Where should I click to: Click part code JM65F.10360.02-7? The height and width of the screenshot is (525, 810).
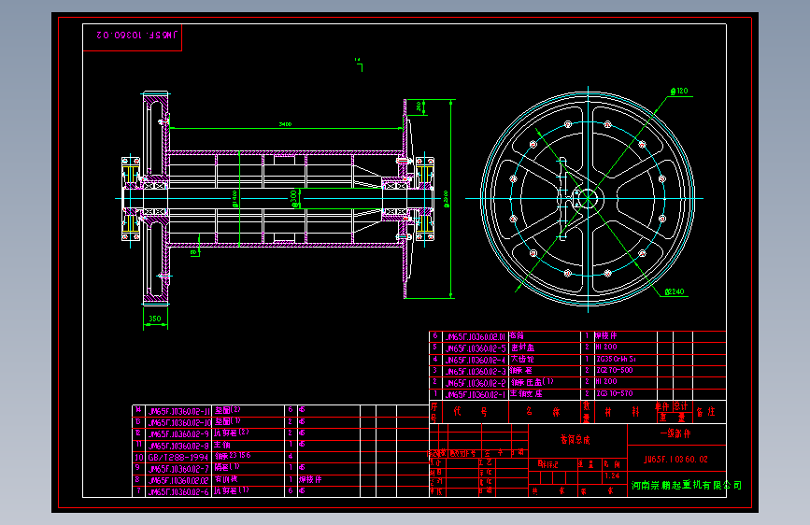(x=178, y=469)
